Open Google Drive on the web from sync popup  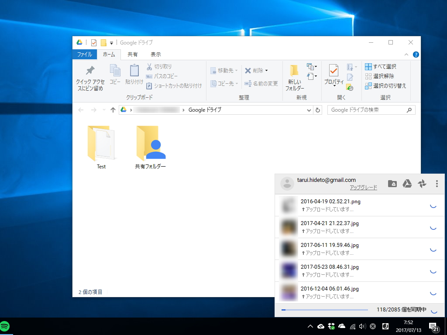[406, 184]
